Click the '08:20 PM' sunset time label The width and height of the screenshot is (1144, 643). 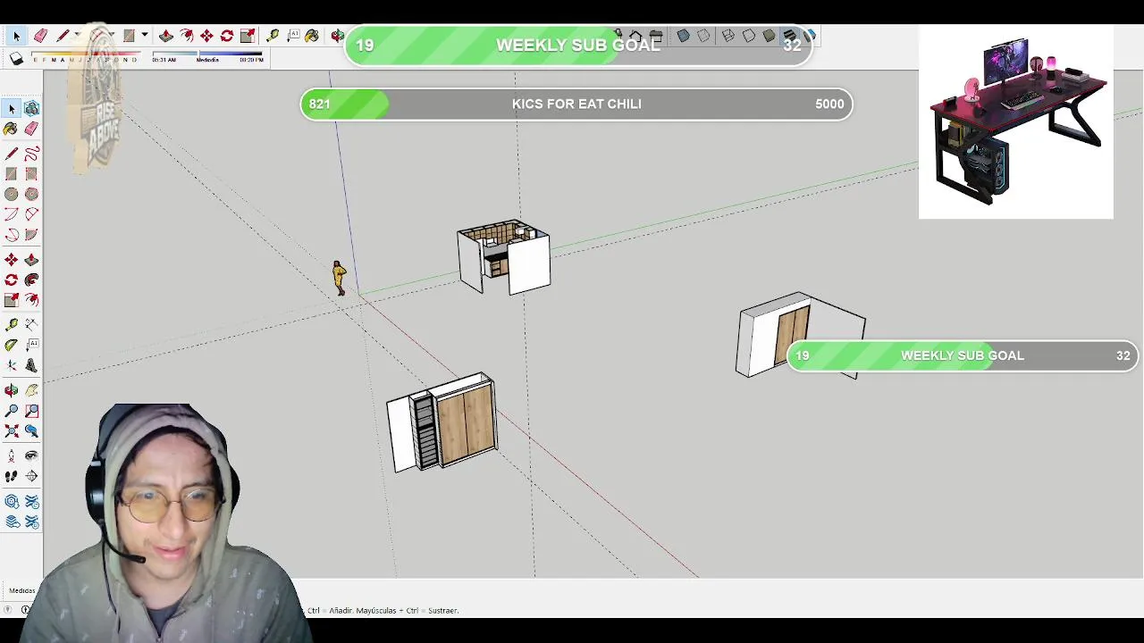pos(251,60)
